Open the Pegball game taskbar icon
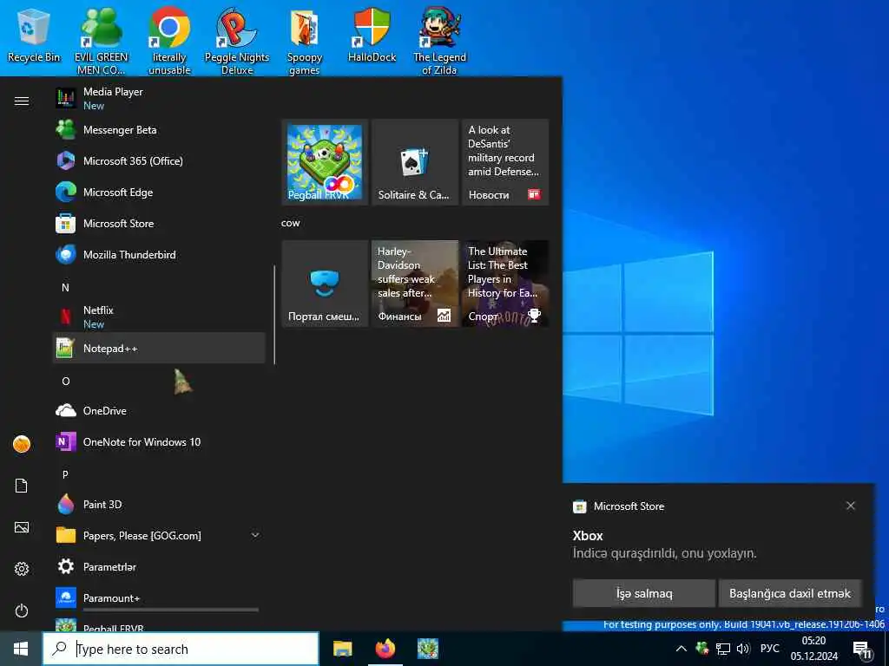Viewport: 889px width, 666px height. pyautogui.click(x=428, y=649)
